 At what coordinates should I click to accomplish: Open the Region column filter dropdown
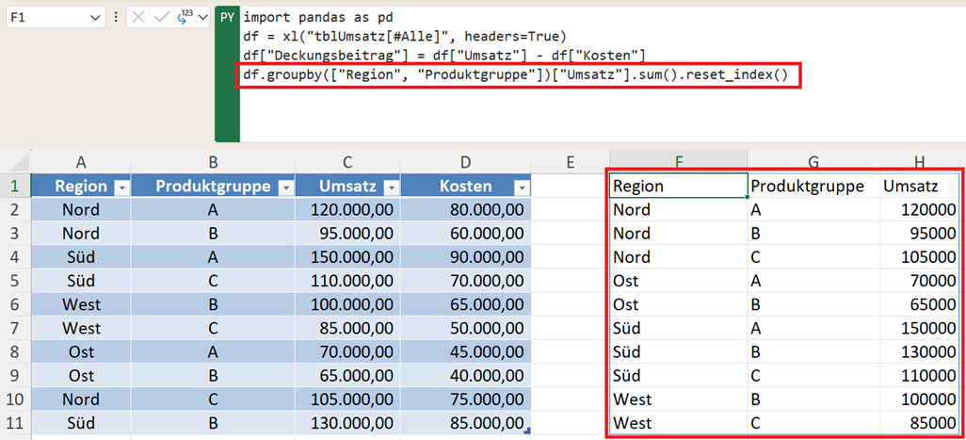121,187
